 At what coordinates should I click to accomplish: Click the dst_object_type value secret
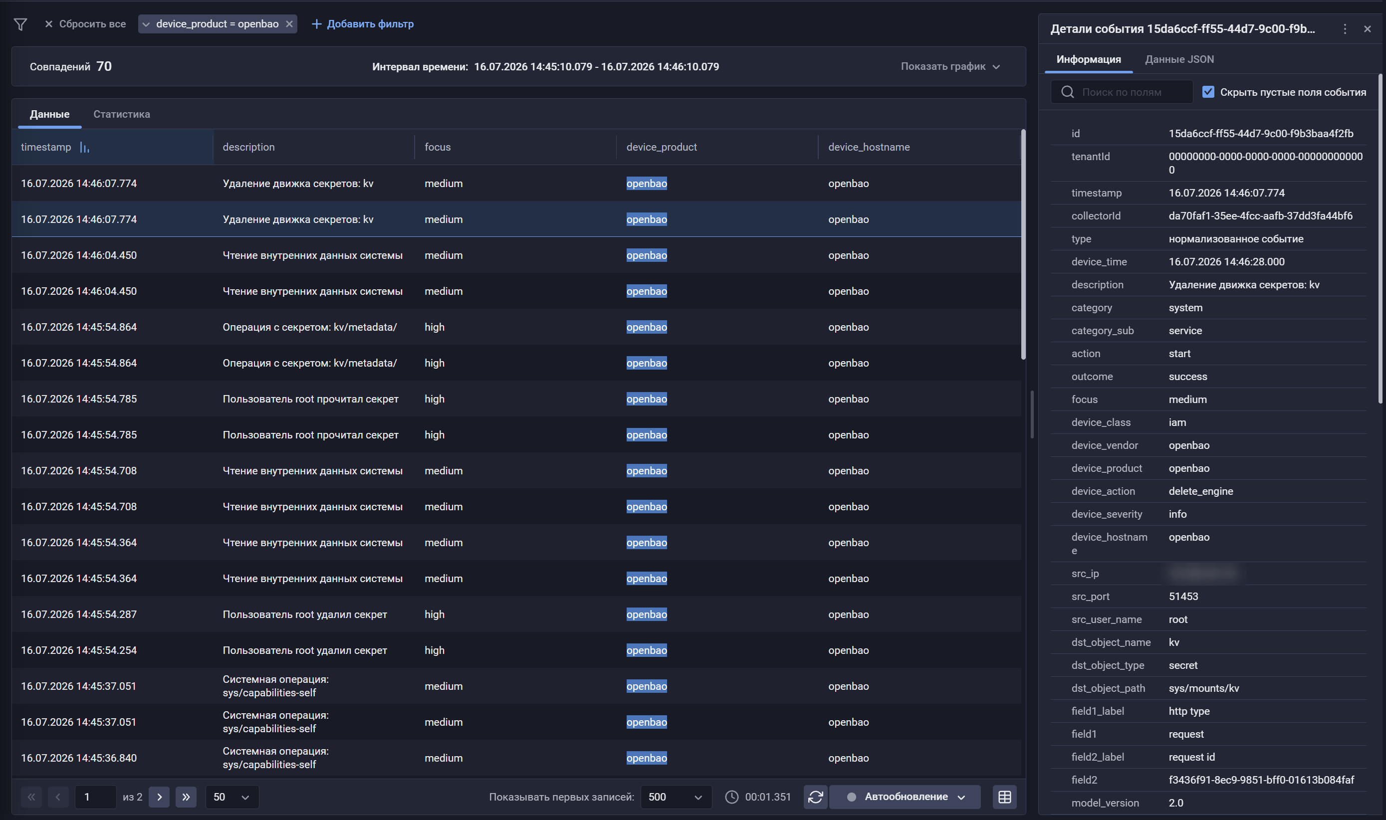click(1182, 665)
